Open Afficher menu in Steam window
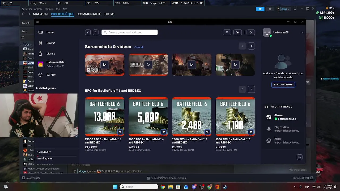The width and height of the screenshot is (340, 191). point(38,9)
